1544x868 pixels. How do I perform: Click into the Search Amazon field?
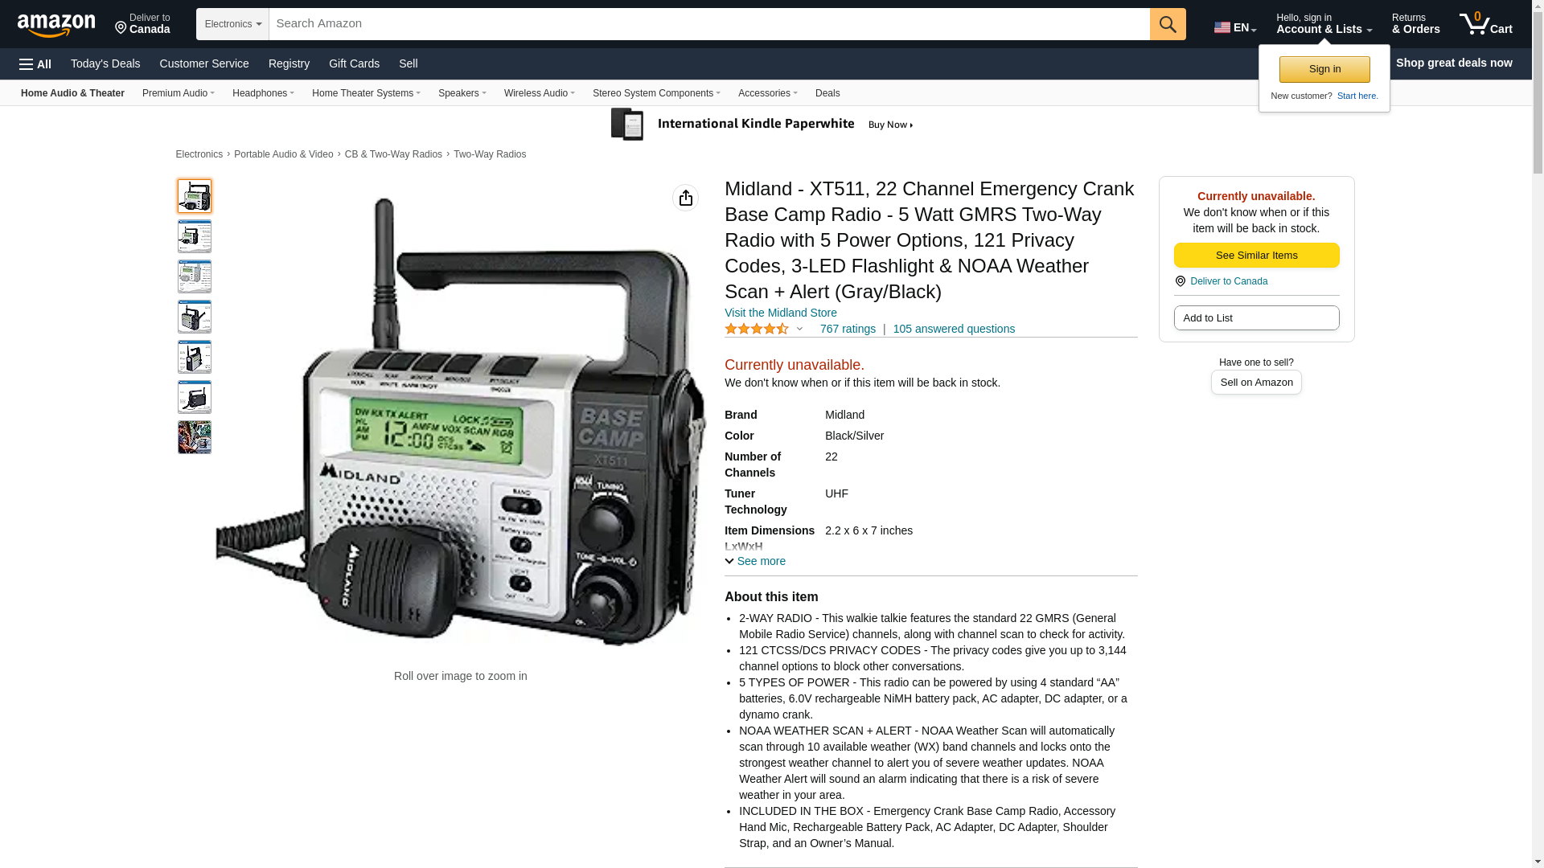[709, 24]
